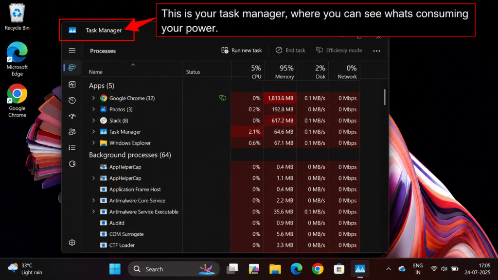Open App history page in sidebar

(72, 100)
